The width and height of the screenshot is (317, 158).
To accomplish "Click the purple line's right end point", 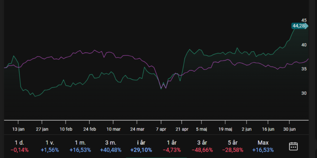I will 308,59.
